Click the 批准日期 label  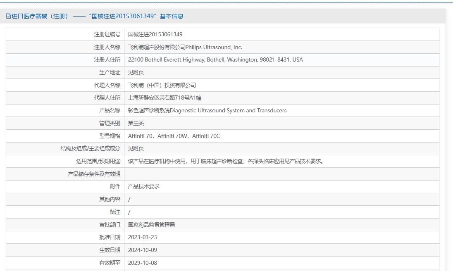(110, 237)
